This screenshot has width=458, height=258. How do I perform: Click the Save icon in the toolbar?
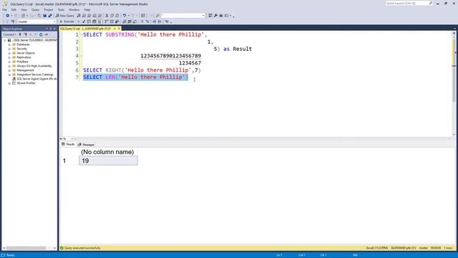44,16
